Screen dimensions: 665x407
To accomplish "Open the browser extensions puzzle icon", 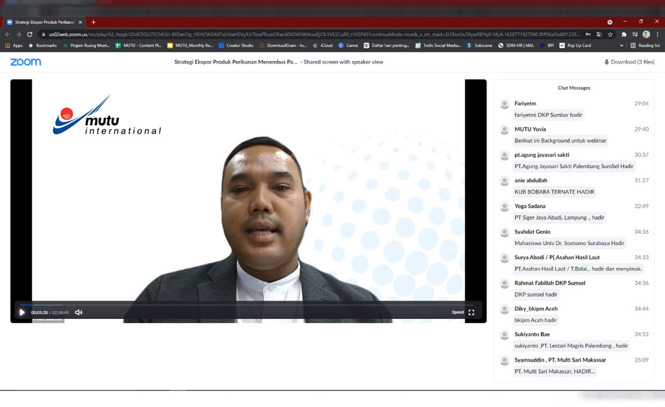I will pyautogui.click(x=624, y=34).
